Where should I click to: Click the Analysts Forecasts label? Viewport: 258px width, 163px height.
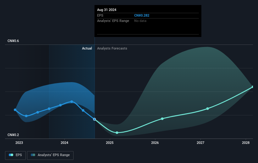tap(112, 48)
